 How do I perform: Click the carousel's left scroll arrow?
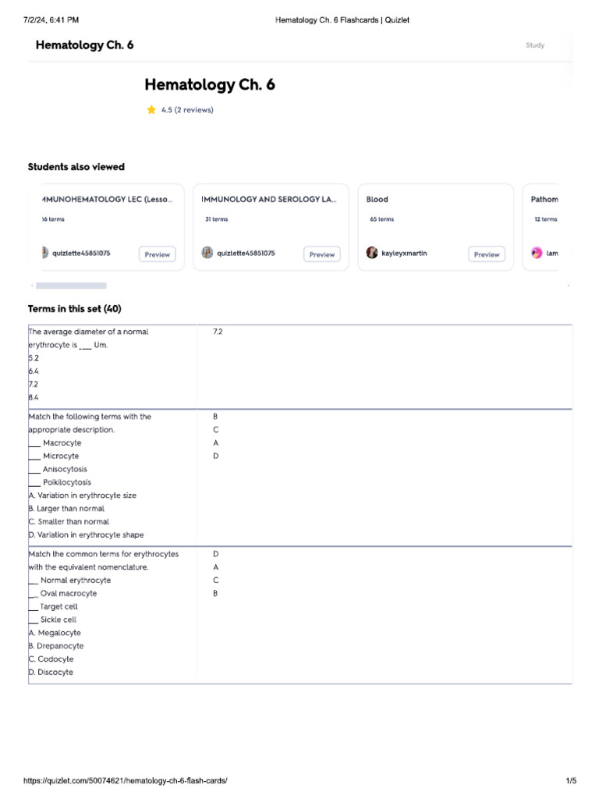coord(32,286)
